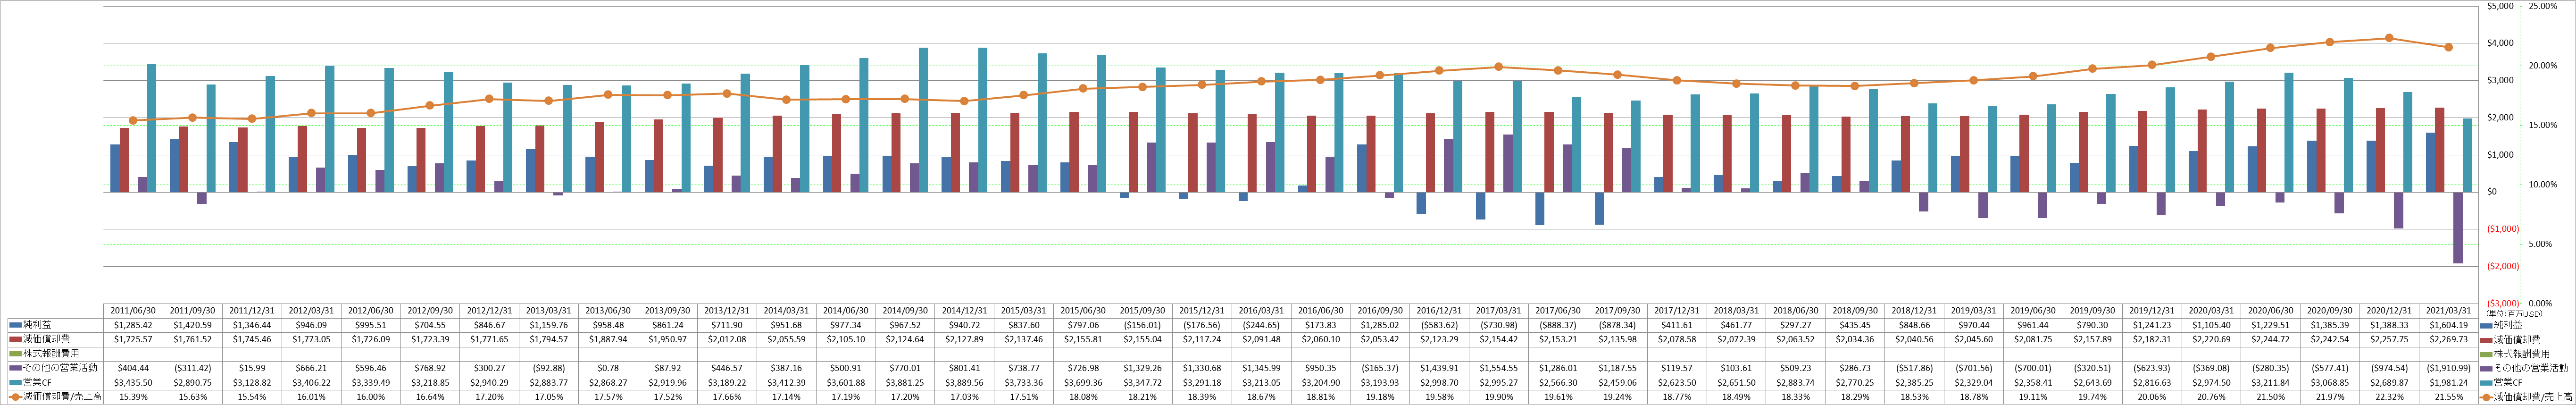Click the blue 純利益 legend key in the left table
Screen dimensions: 2576x405
[15, 325]
